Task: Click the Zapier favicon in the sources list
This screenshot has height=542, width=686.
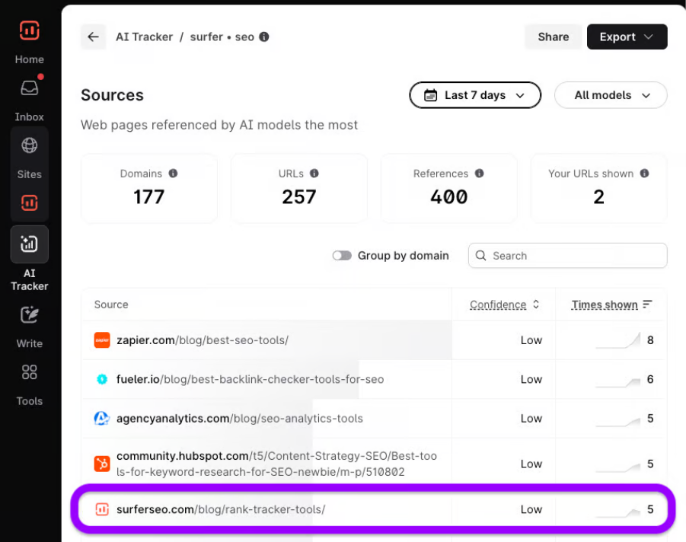Action: (101, 340)
